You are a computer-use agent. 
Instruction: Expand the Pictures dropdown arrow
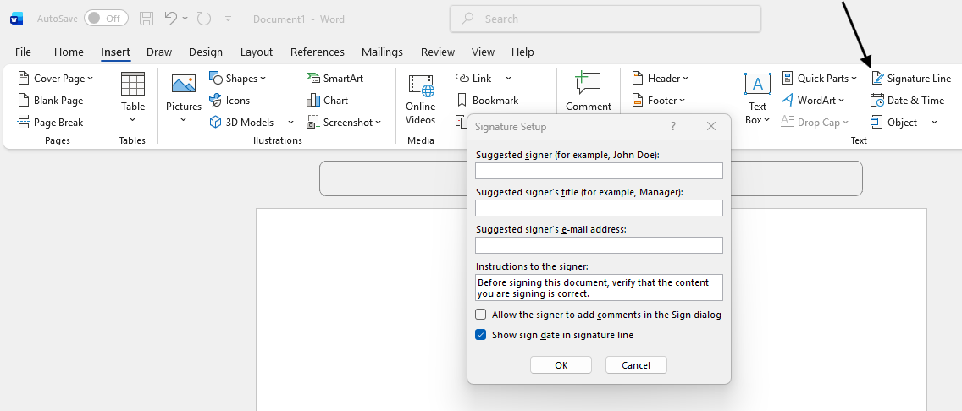184,120
